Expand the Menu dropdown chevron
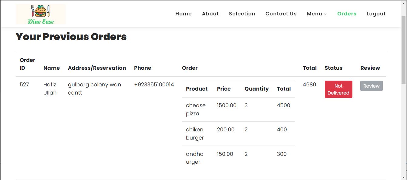 click(x=325, y=14)
